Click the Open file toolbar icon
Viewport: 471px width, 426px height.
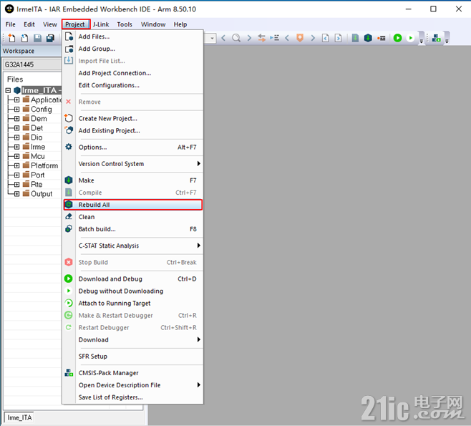pyautogui.click(x=24, y=38)
